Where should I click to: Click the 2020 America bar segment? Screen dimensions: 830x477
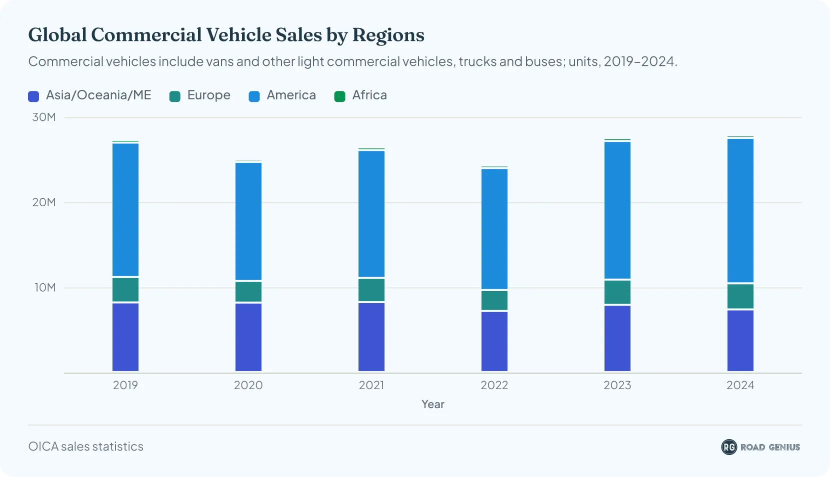click(x=248, y=221)
